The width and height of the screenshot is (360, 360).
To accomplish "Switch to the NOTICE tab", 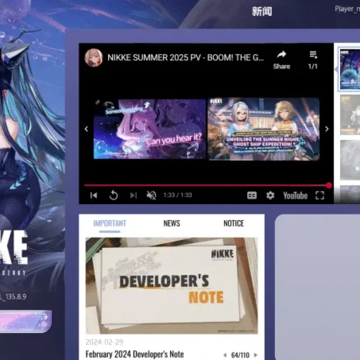I will pyautogui.click(x=234, y=223).
